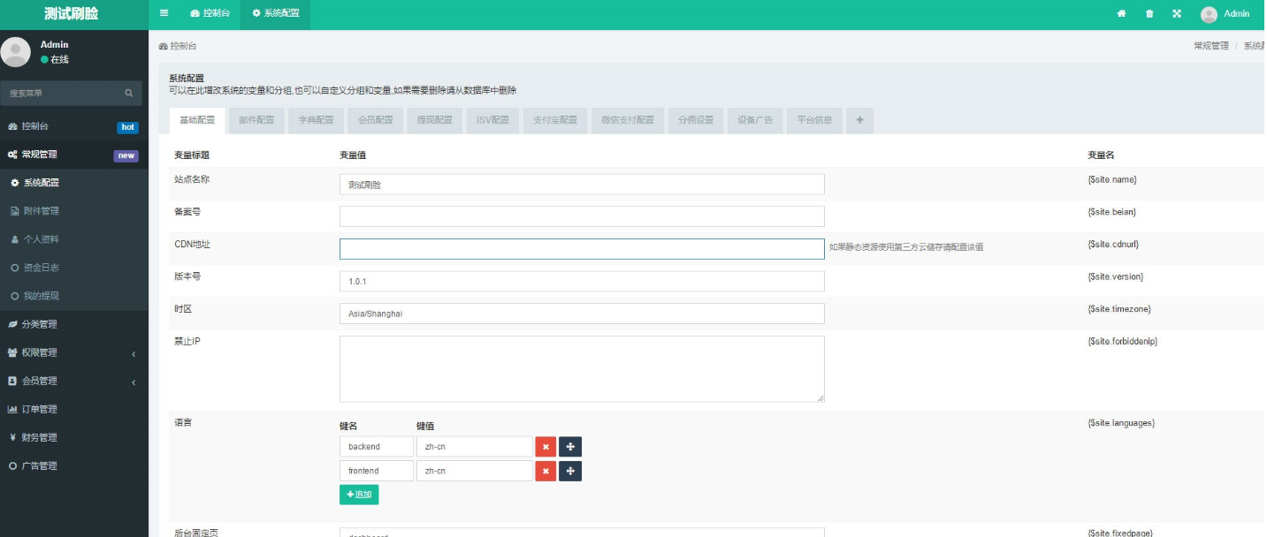This screenshot has width=1267, height=537.
Task: Click the Admin avatar in top right
Action: pos(1209,14)
